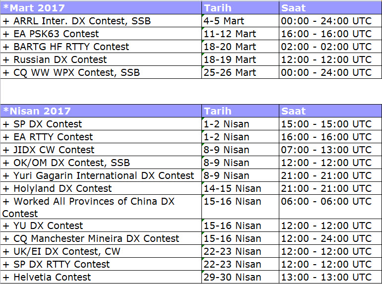Click the "*Mart 2017" header cell
The width and height of the screenshot is (382, 284).
(34, 8)
